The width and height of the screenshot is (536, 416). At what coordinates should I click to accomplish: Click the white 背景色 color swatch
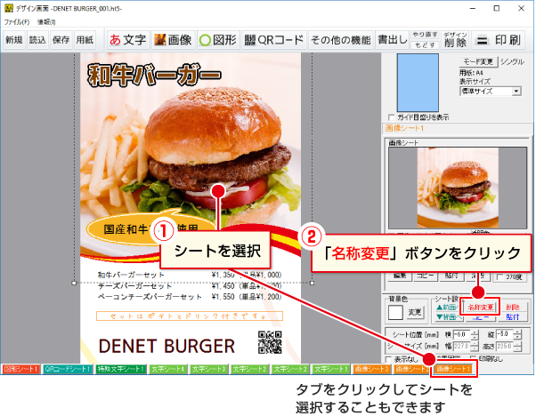pos(395,312)
